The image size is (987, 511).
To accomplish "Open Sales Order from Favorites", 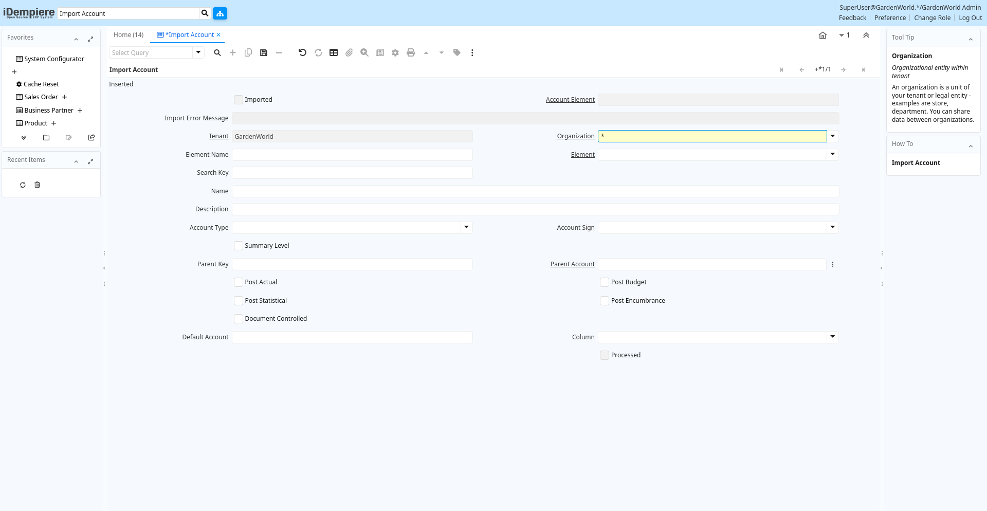I will 41,97.
